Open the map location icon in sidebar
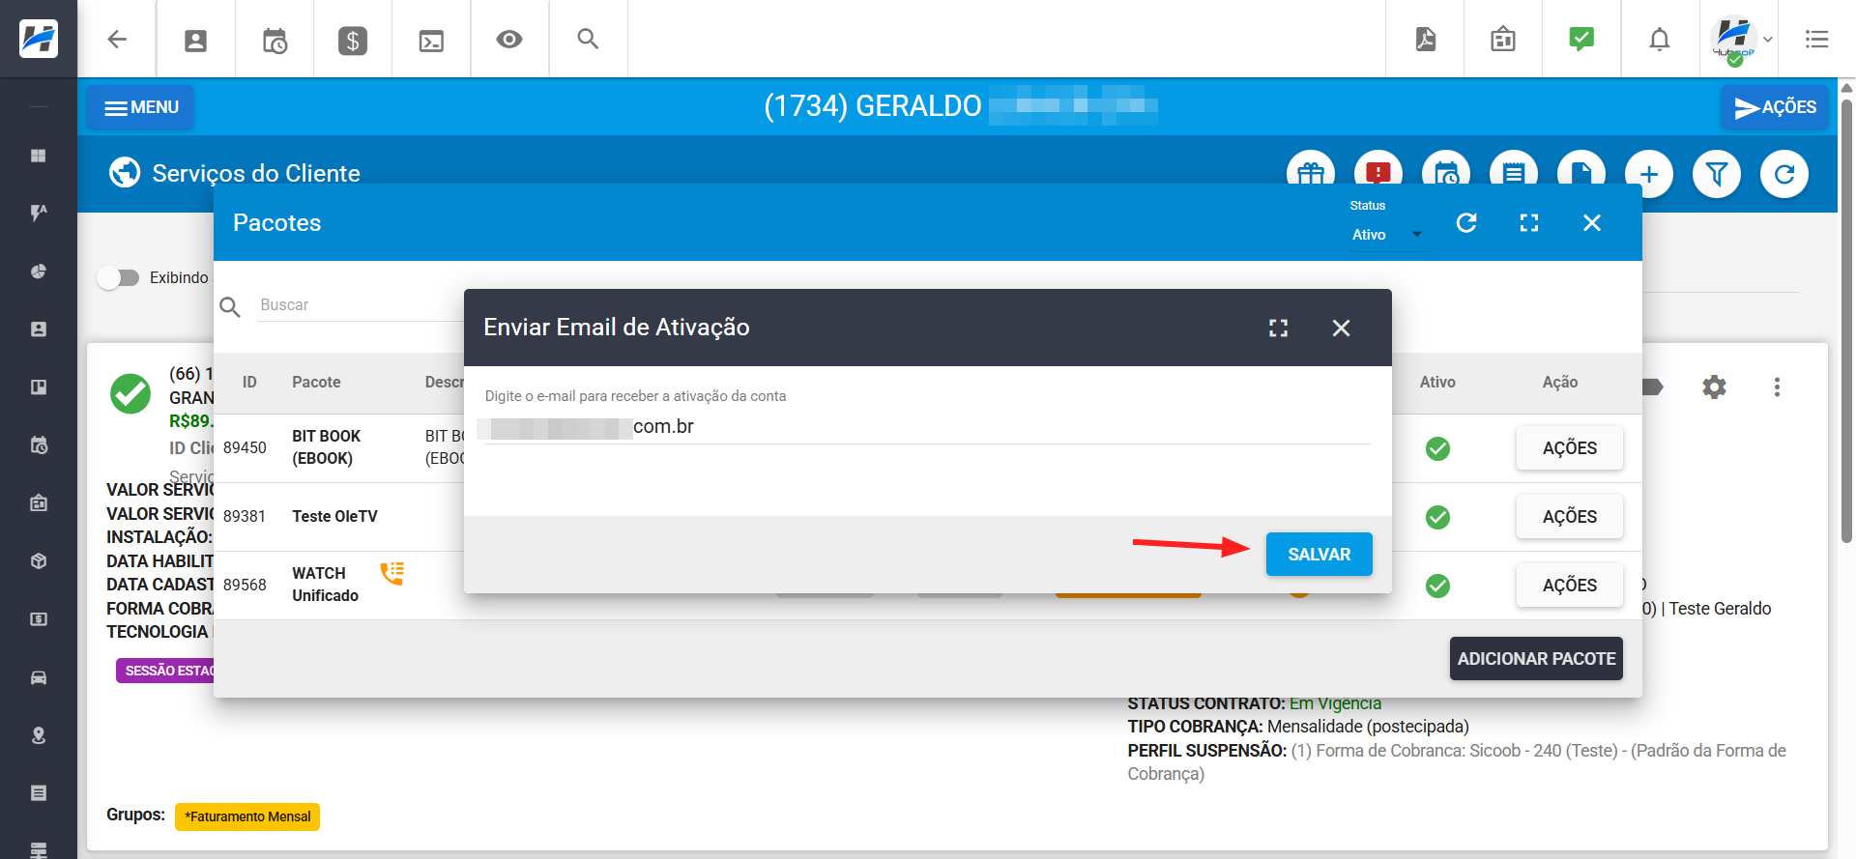The height and width of the screenshot is (859, 1856). click(x=39, y=735)
